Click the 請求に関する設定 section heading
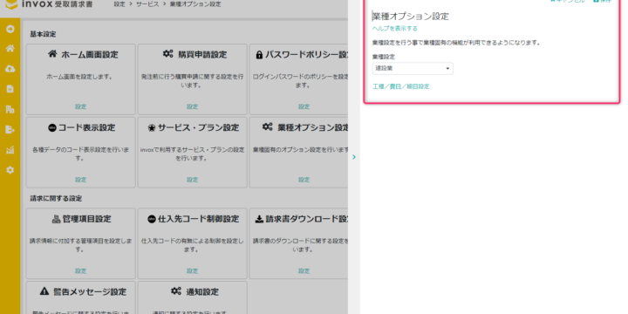 tap(56, 198)
